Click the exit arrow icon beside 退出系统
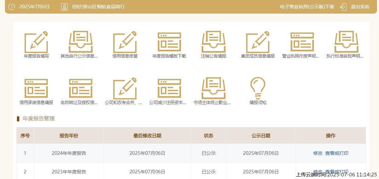379x179 pixels. click(x=343, y=7)
